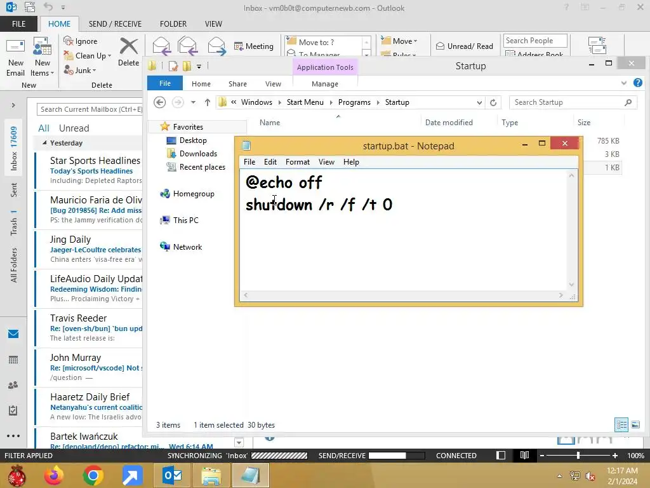Expand Explorer ribbon chevron
650x488 pixels.
tap(624, 83)
